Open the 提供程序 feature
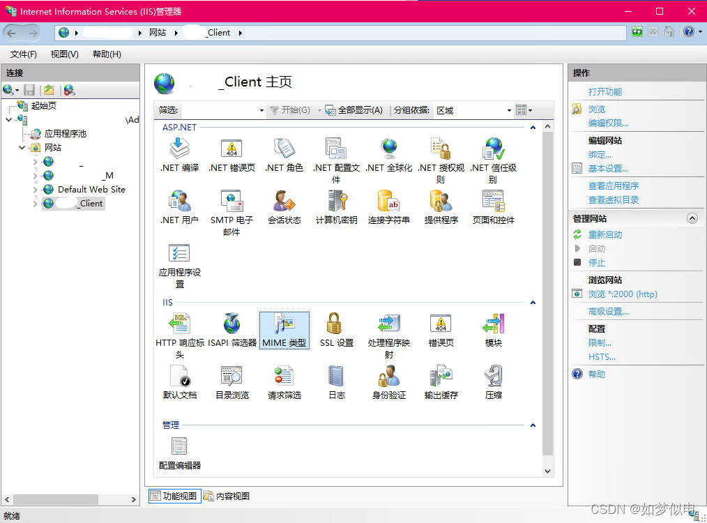Viewport: 707px width, 523px height. coord(441,207)
